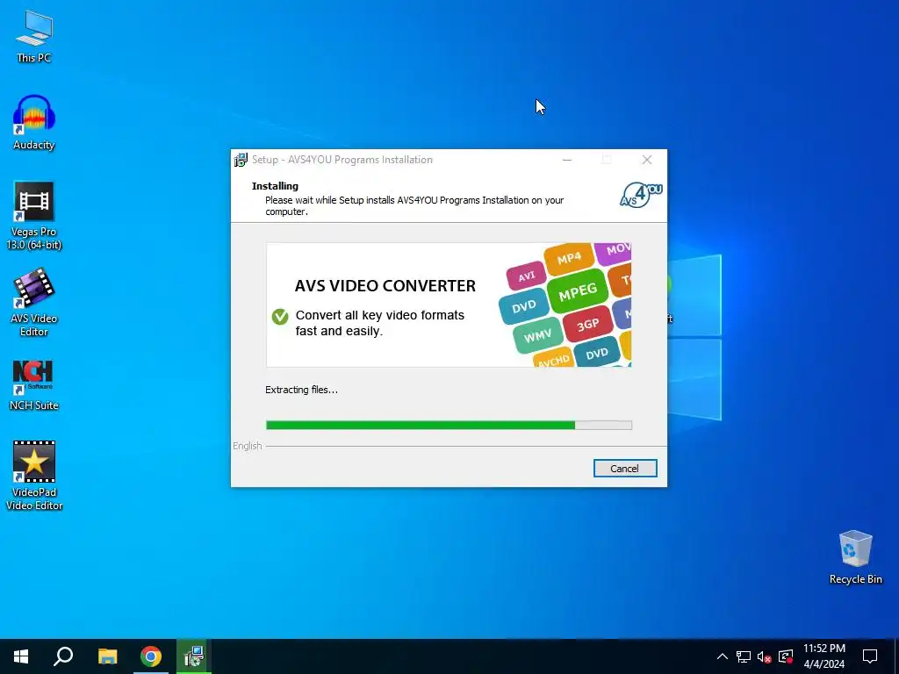Image resolution: width=899 pixels, height=674 pixels.
Task: Click the green checkmark in the banner
Action: tap(280, 316)
